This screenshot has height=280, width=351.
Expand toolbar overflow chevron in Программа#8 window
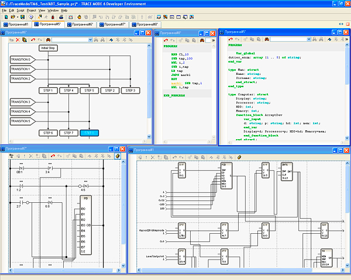(x=214, y=40)
